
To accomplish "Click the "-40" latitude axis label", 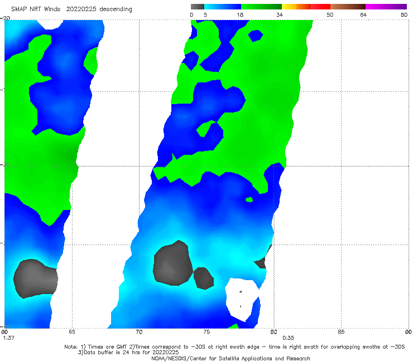I will click(x=6, y=326).
